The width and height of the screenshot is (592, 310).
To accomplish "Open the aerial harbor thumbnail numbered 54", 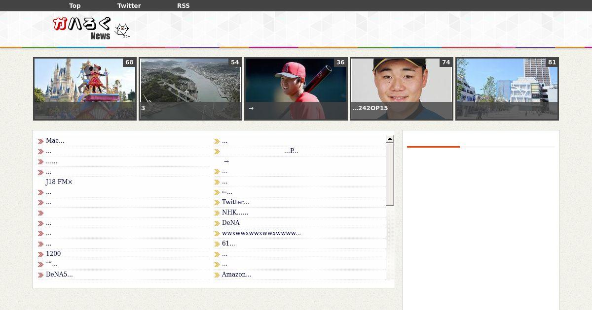I will [x=190, y=89].
